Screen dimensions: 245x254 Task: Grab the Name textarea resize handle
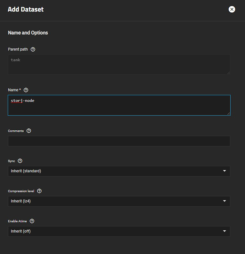click(229, 113)
